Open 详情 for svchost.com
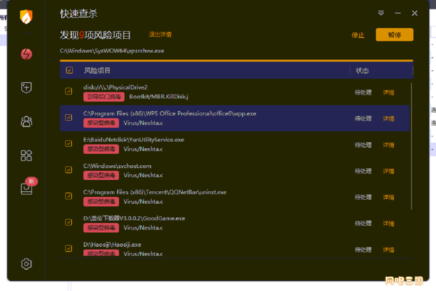The height and width of the screenshot is (291, 436). tap(388, 171)
